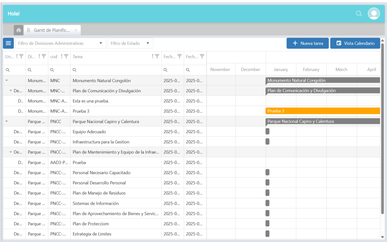Screen dimensions: 387x242
Task: Click filter icon in Tarea column header
Action: 157,56
